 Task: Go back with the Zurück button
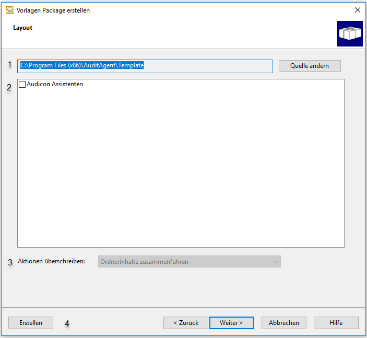[186, 323]
